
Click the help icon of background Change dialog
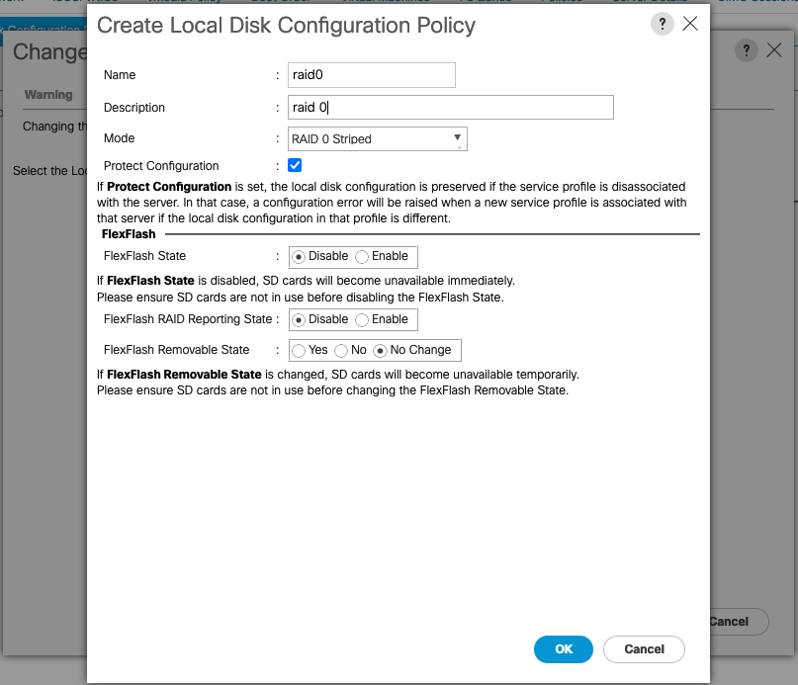pos(748,50)
